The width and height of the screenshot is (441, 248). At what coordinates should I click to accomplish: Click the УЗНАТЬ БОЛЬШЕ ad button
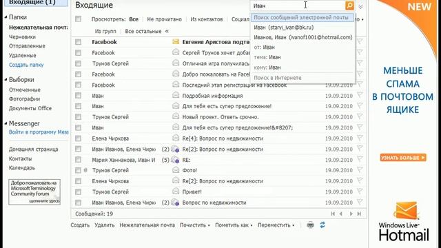point(403,158)
